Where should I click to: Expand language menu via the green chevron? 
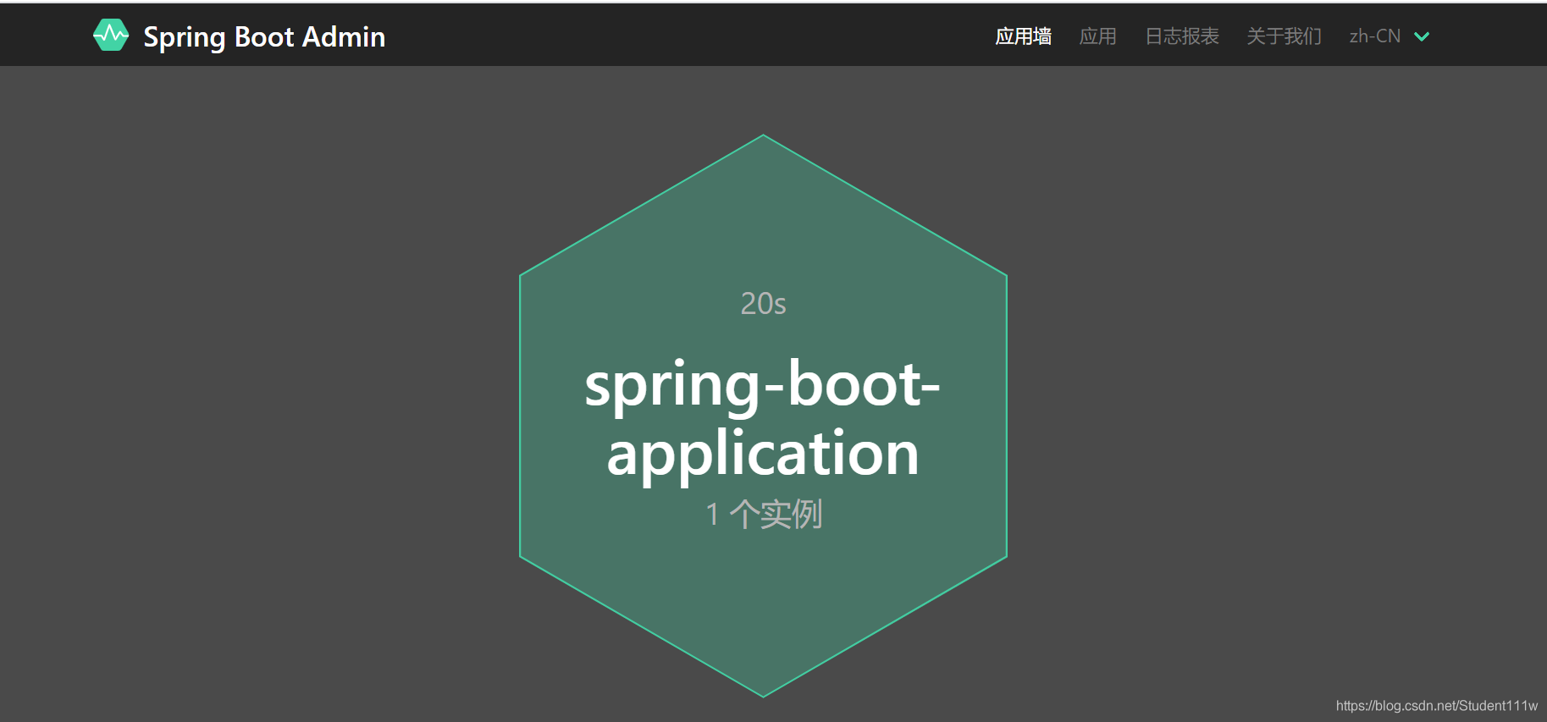1422,36
